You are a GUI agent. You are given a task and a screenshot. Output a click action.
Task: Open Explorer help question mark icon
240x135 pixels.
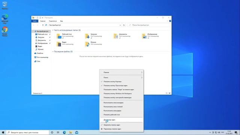click(x=170, y=21)
